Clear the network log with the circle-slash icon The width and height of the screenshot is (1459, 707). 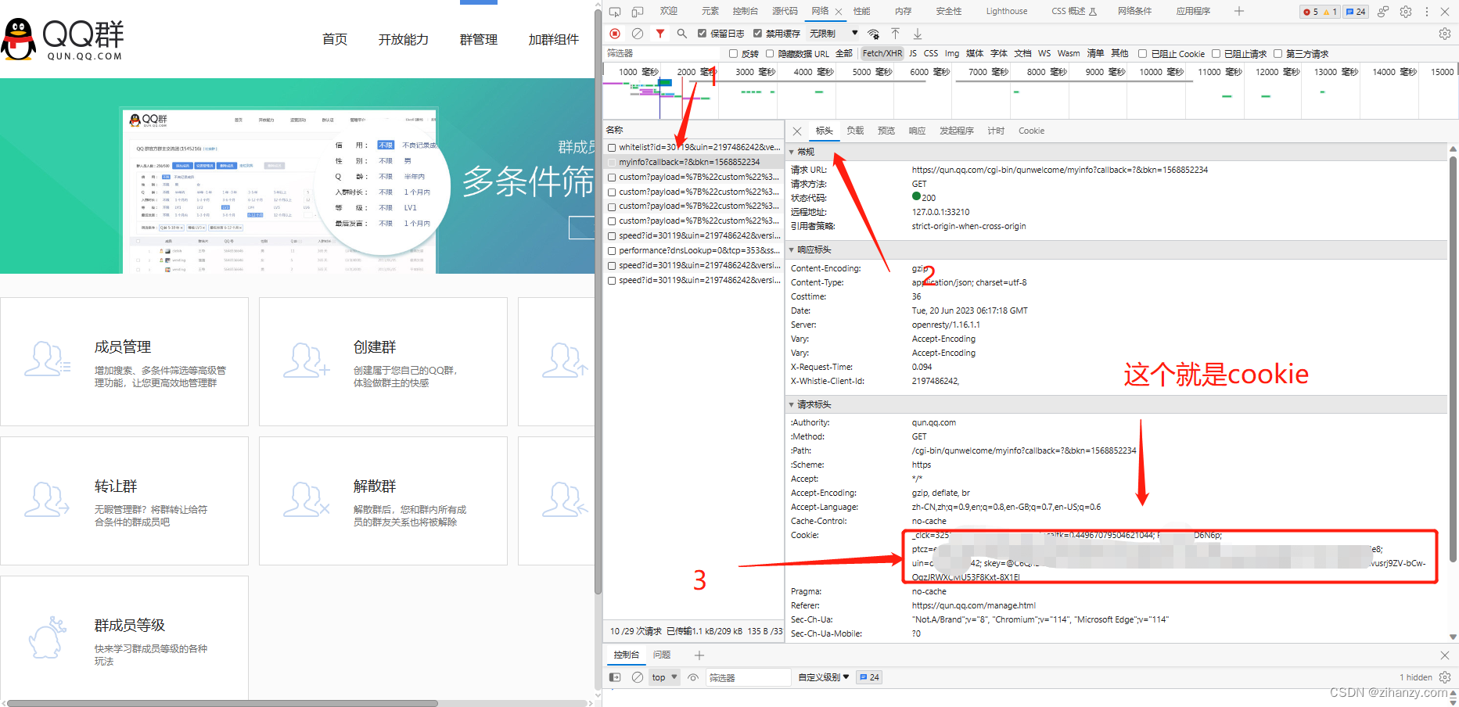(x=638, y=34)
